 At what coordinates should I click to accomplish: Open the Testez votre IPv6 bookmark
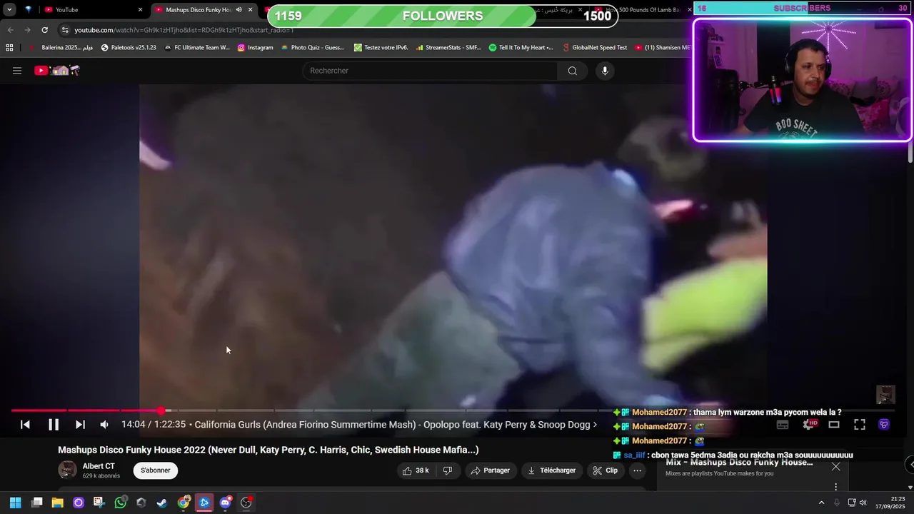(x=381, y=48)
